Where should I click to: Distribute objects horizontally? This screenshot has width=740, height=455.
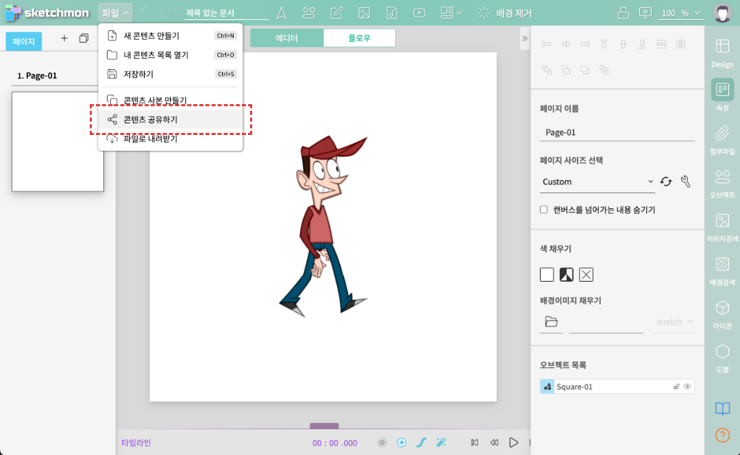point(661,44)
